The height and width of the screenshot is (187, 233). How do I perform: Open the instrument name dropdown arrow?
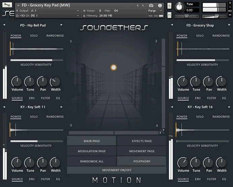[x=18, y=5]
